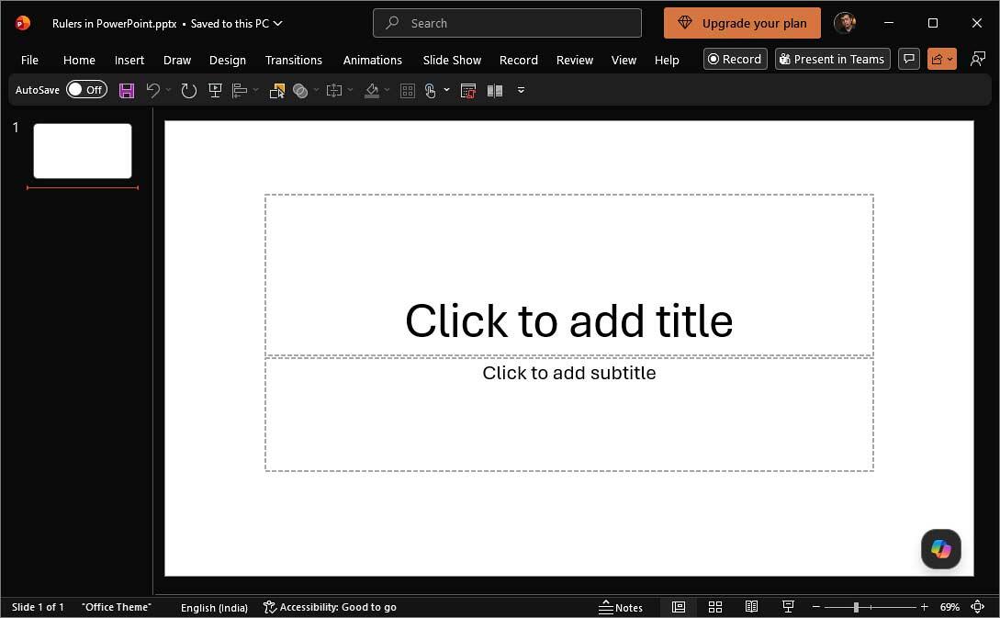This screenshot has width=1000, height=618.
Task: Switch to Slide Sorter view
Action: pos(715,607)
